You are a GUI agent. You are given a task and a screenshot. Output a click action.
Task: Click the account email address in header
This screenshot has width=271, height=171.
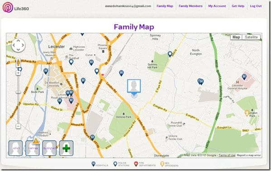tap(128, 6)
